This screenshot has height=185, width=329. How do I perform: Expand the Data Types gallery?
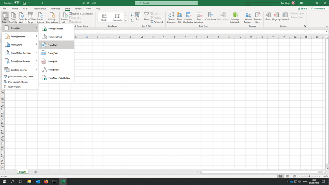(126, 20)
